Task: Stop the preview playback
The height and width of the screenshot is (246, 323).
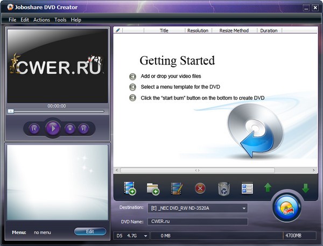Action: pyautogui.click(x=69, y=128)
